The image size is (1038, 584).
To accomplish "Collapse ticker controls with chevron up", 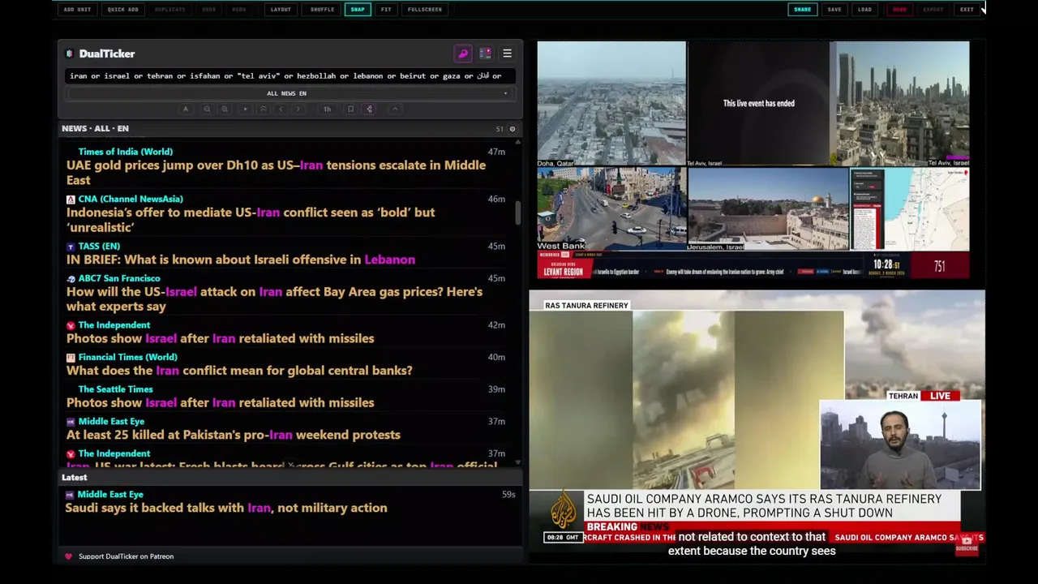I will click(395, 109).
